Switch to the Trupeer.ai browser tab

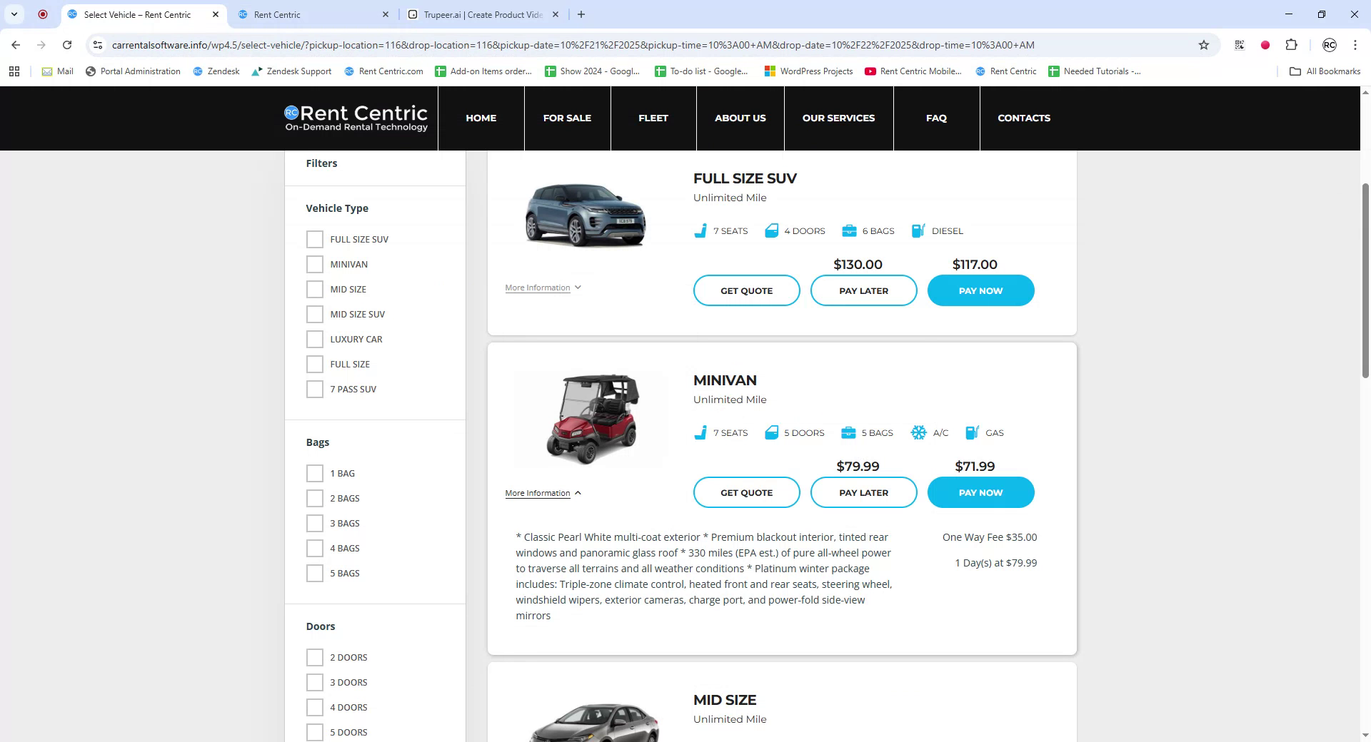pyautogui.click(x=483, y=14)
